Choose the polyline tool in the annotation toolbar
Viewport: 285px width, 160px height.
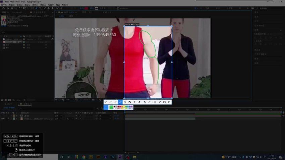[111, 102]
